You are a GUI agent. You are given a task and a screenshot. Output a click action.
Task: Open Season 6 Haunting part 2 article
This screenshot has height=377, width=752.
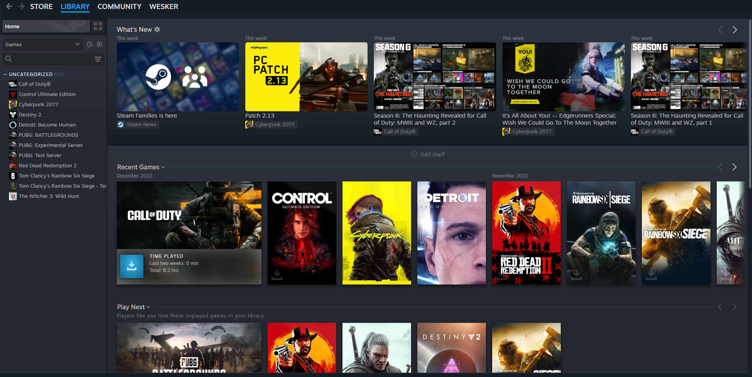coord(430,119)
